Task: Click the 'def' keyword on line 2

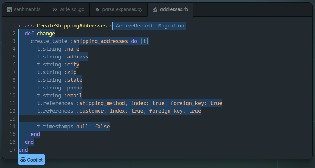Action: tap(29, 34)
